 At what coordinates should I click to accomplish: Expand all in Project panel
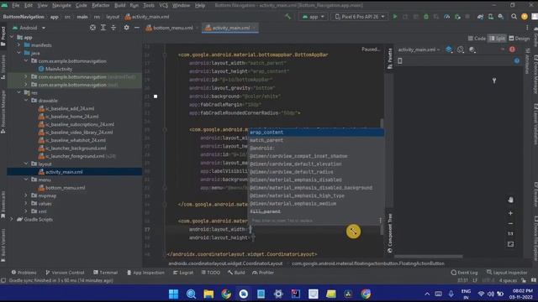coord(103,28)
